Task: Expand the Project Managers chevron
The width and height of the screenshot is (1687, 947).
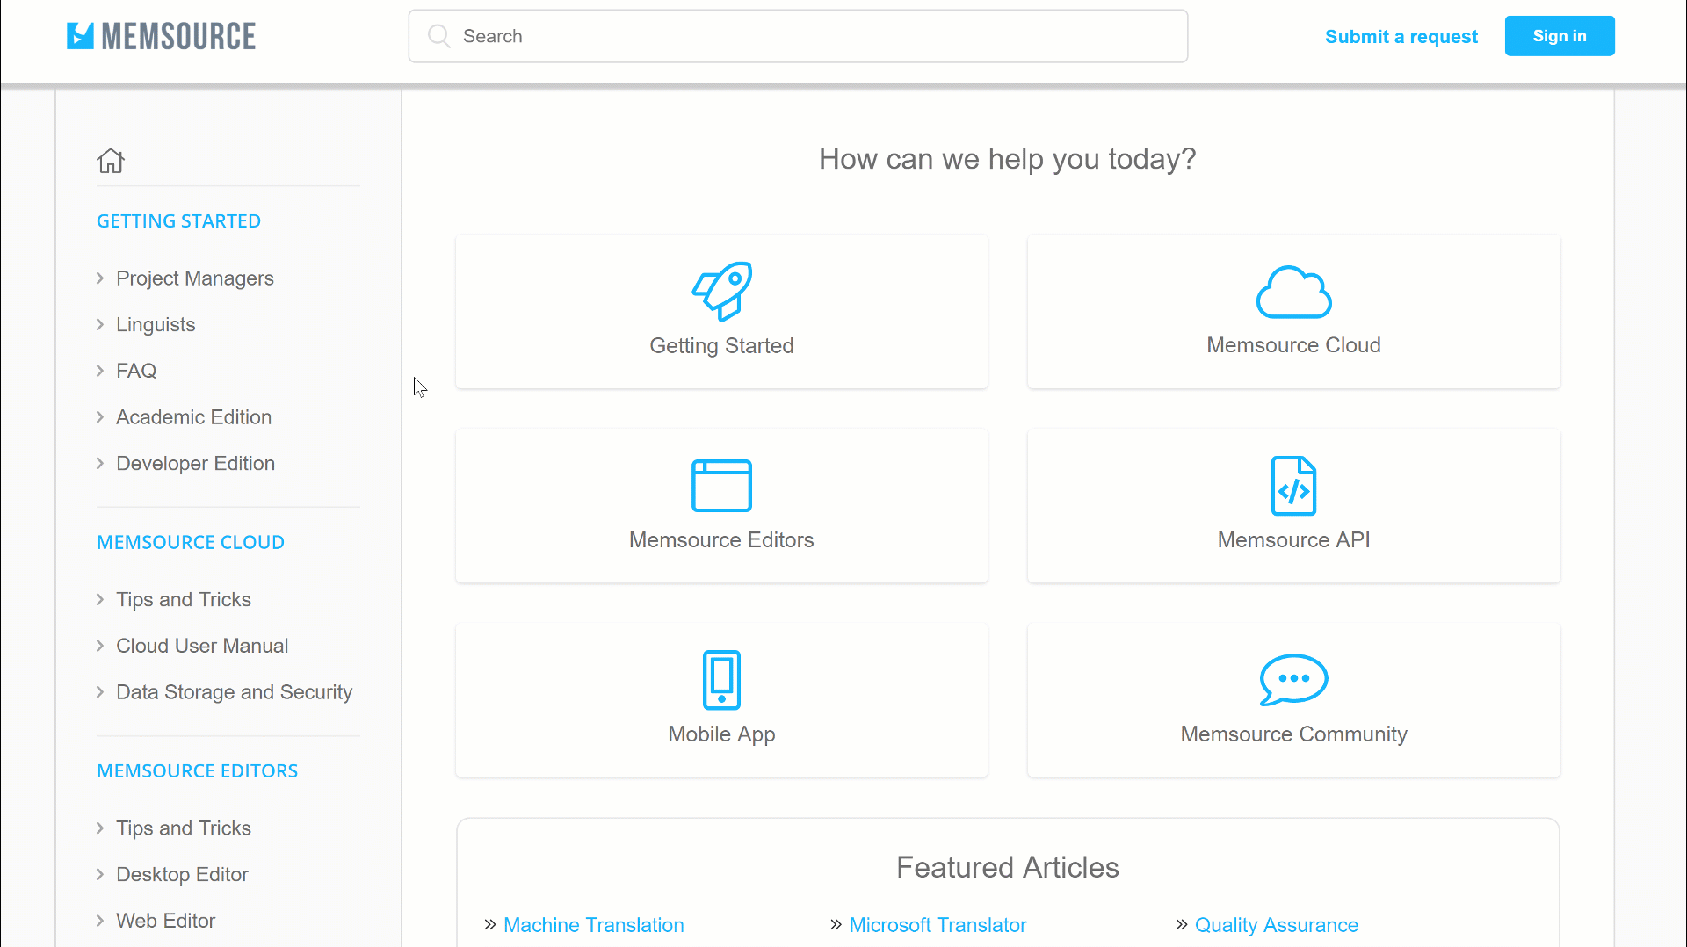Action: click(100, 278)
